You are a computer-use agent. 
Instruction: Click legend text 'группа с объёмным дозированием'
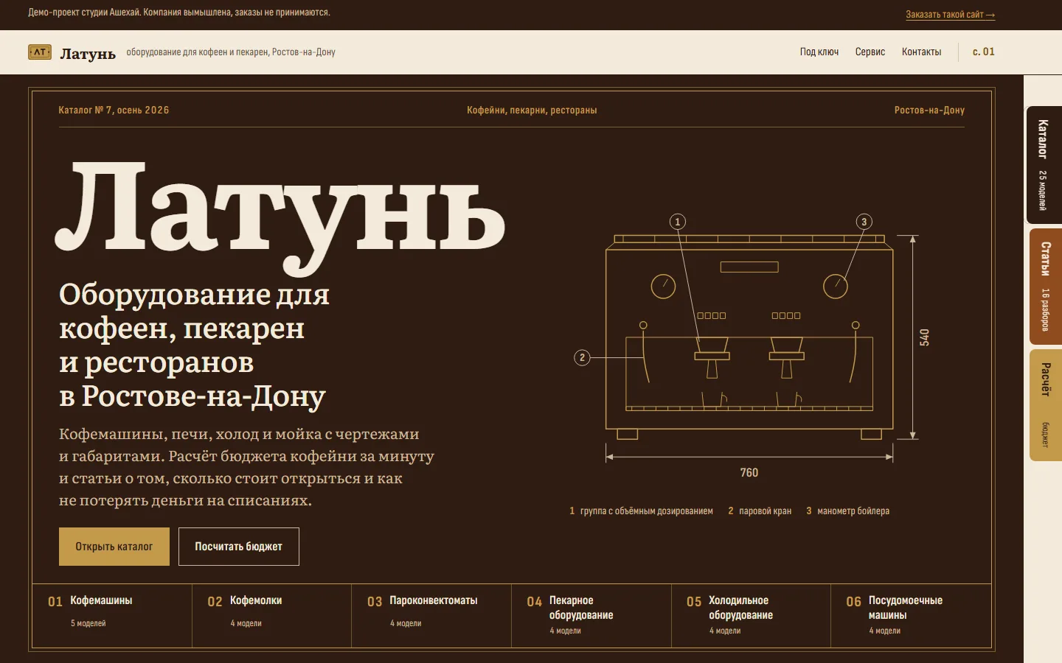pos(647,511)
